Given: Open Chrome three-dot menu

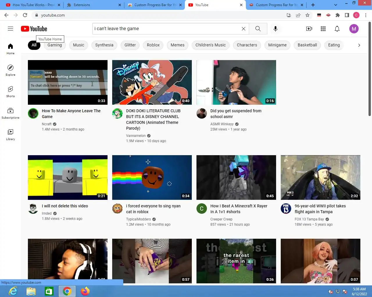Looking at the screenshot, I should click(366, 15).
